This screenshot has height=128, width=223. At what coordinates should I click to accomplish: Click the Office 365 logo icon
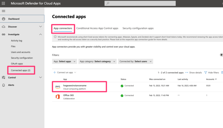[57, 96]
